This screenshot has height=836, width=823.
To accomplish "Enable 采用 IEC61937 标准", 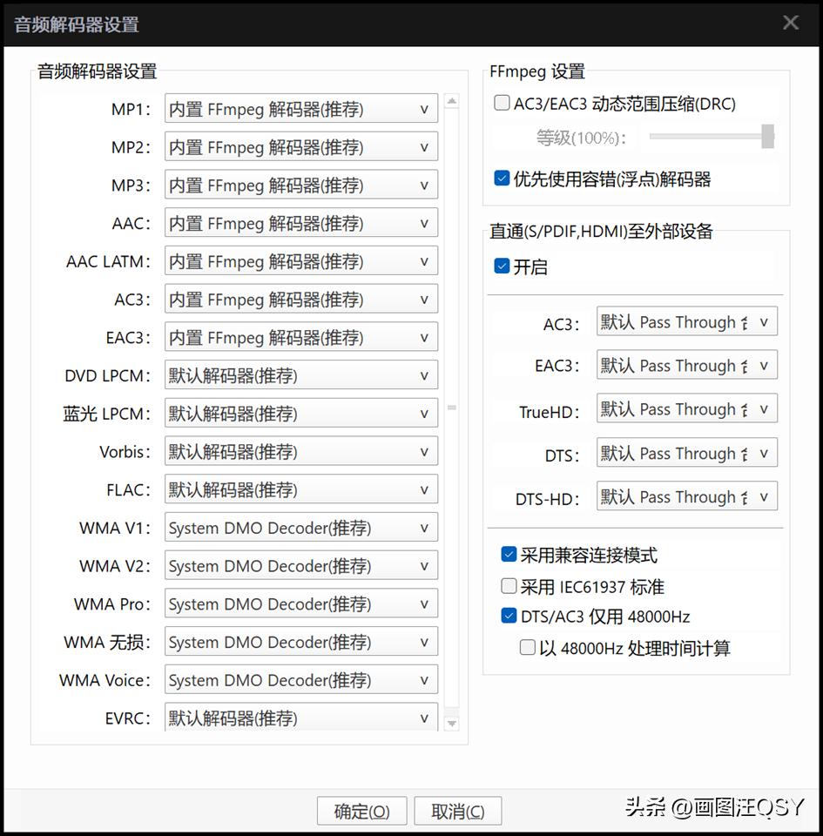I will point(508,586).
